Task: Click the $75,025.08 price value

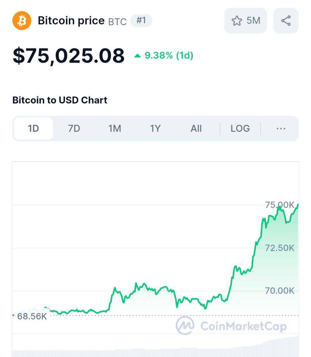Action: [x=69, y=55]
